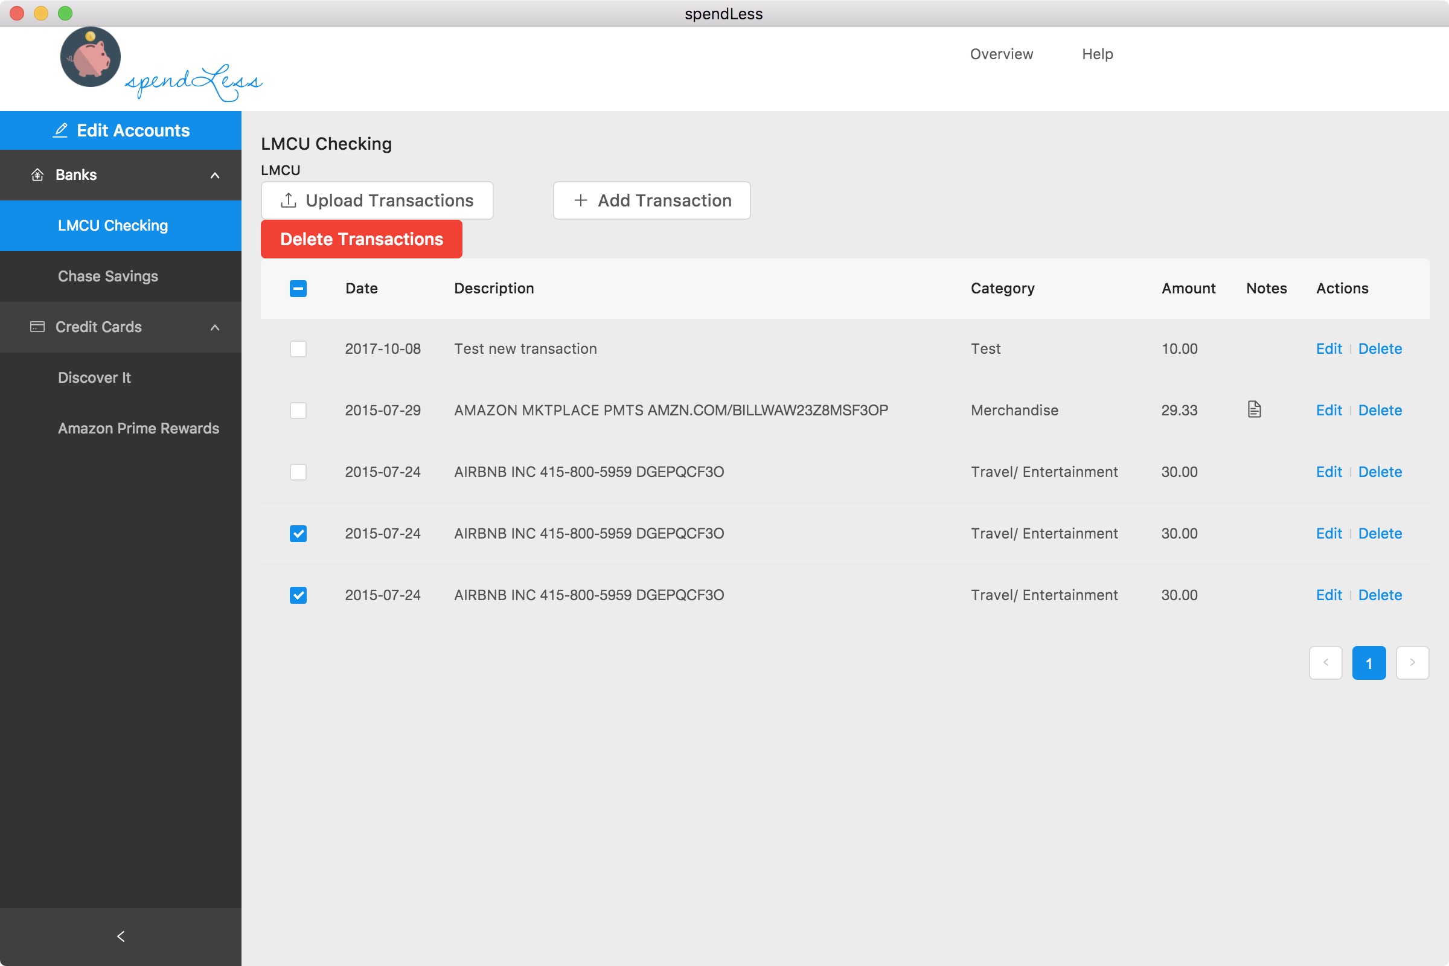Collapse the Credit Cards section chevron

(x=215, y=327)
